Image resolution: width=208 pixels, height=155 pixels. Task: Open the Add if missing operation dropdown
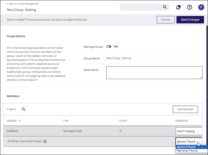(189, 131)
